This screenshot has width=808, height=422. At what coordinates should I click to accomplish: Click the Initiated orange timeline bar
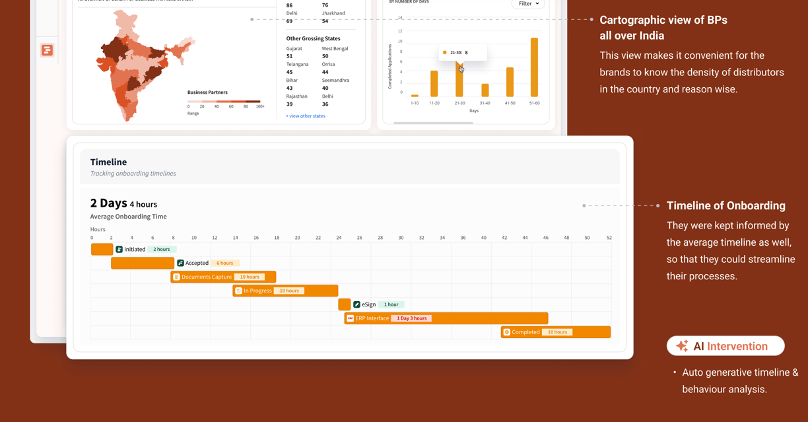[102, 249]
